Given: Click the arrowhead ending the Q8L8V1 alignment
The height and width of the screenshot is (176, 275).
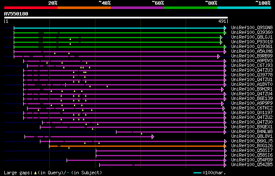Looking at the screenshot, I should (153, 137).
